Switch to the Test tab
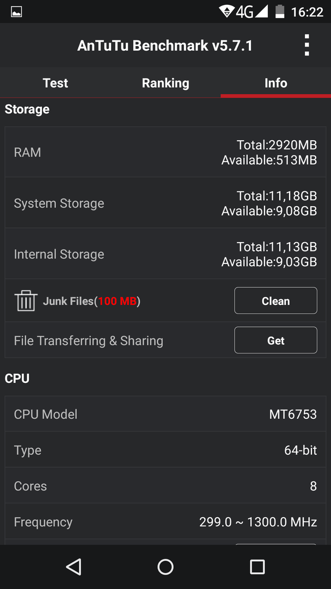This screenshot has height=589, width=331. tap(55, 83)
